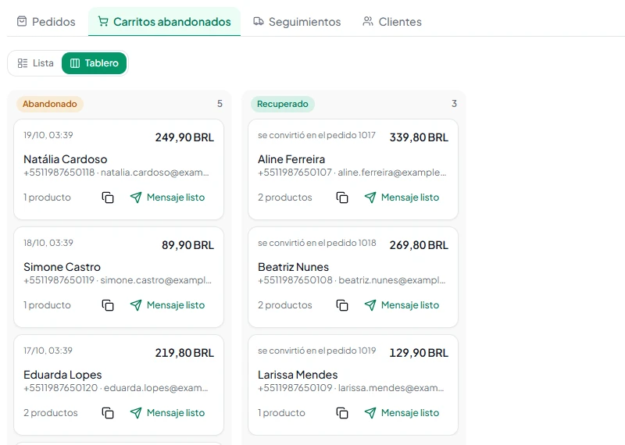Click the 129,90 BRL amount

419,353
